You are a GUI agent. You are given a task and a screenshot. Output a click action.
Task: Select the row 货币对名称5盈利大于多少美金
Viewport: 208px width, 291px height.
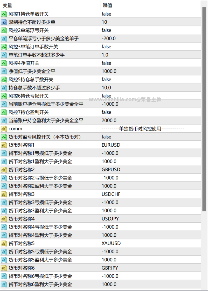(100, 260)
